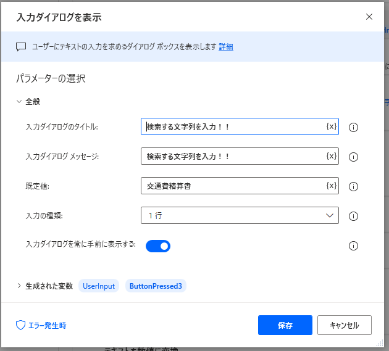The height and width of the screenshot is (351, 389).
Task: Close the 入力ダイアログを表示 dialog
Action: (x=369, y=17)
